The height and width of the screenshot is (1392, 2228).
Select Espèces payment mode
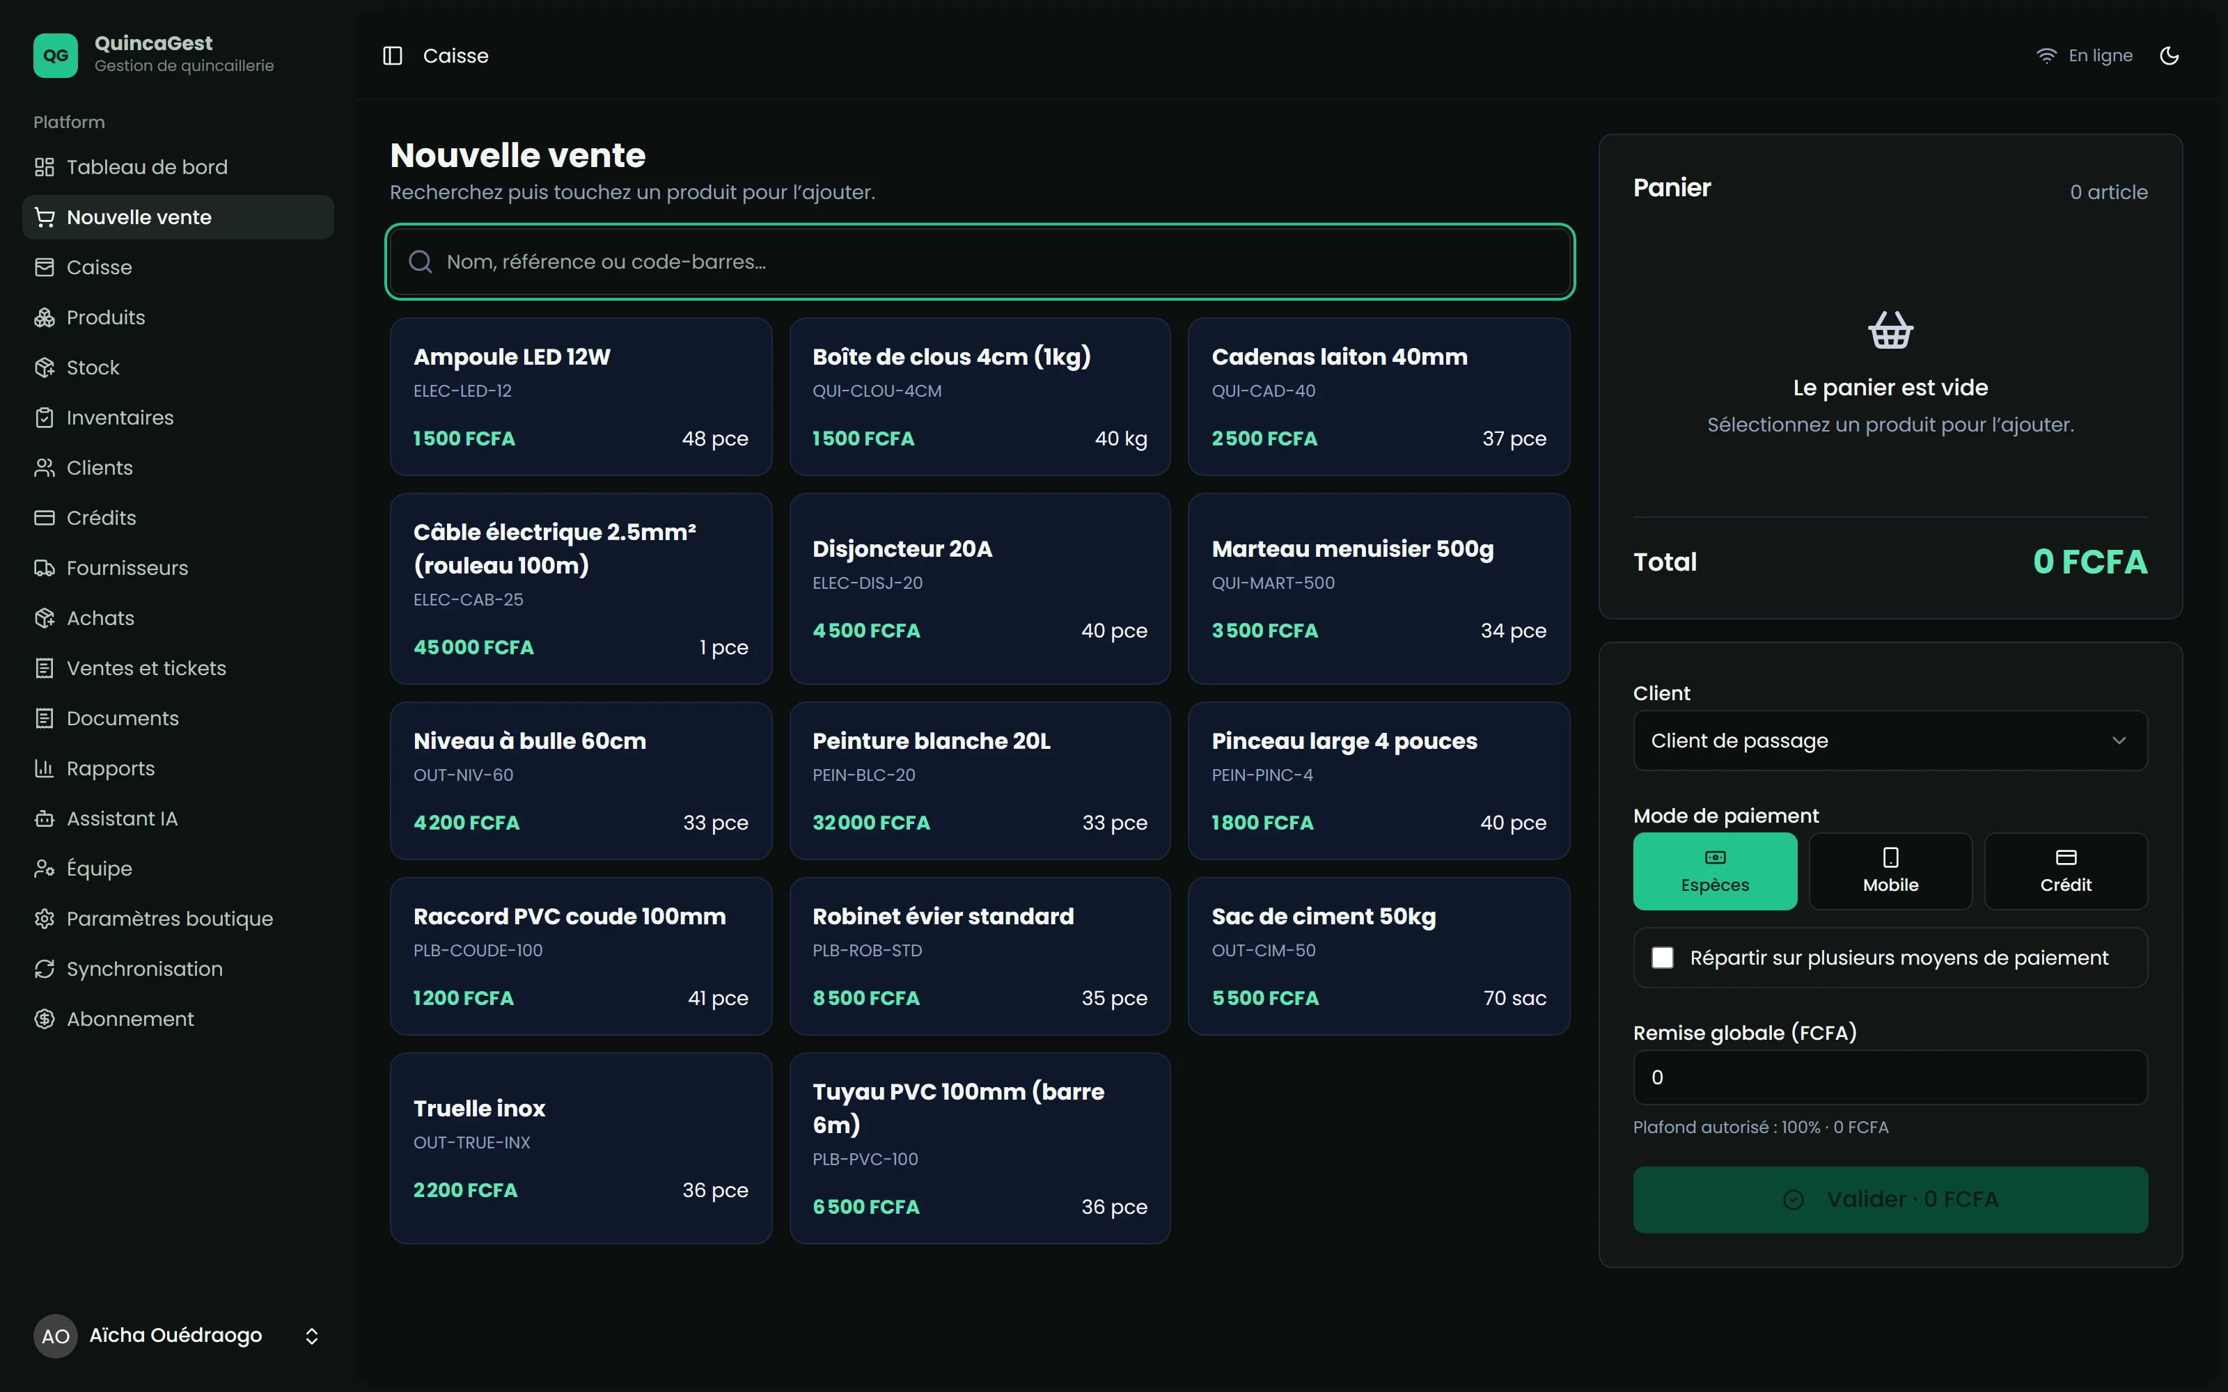click(1715, 872)
